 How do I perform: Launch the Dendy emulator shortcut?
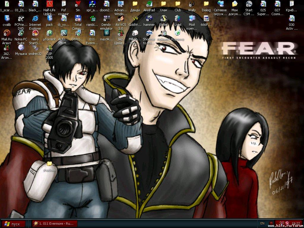(x=106, y=18)
